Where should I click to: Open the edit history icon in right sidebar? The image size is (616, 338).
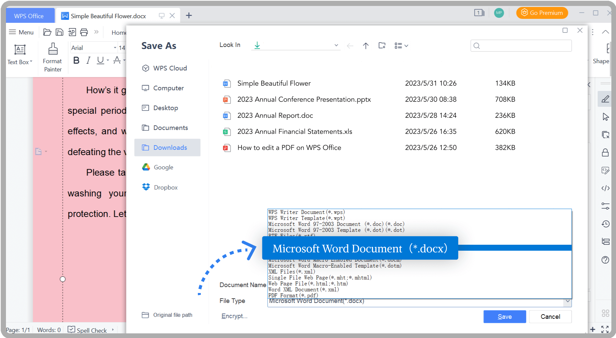[605, 224]
